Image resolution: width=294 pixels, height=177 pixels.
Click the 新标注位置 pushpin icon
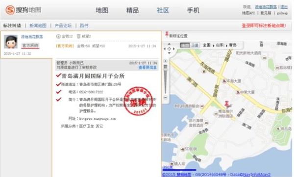tap(167, 35)
